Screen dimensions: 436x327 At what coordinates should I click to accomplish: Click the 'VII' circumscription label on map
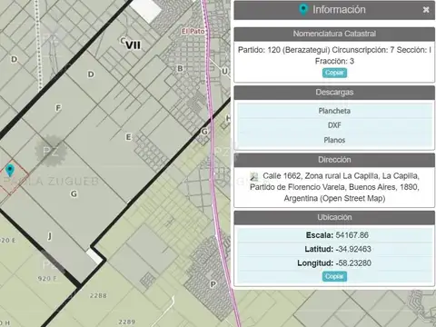(x=134, y=45)
